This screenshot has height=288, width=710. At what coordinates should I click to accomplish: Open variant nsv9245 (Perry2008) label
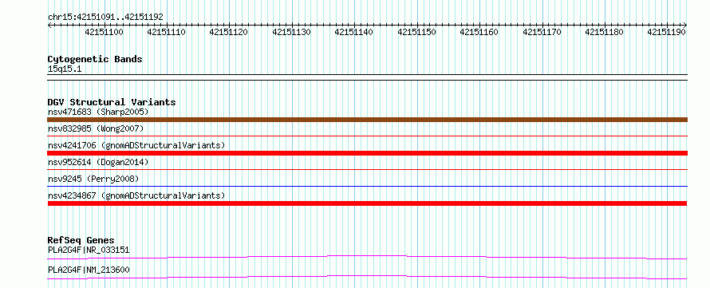(93, 179)
